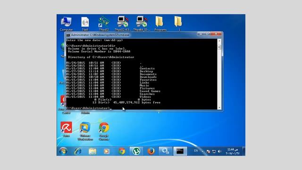Click the cmd scrollbar thumb
The height and width of the screenshot is (170, 302).
pos(219,47)
